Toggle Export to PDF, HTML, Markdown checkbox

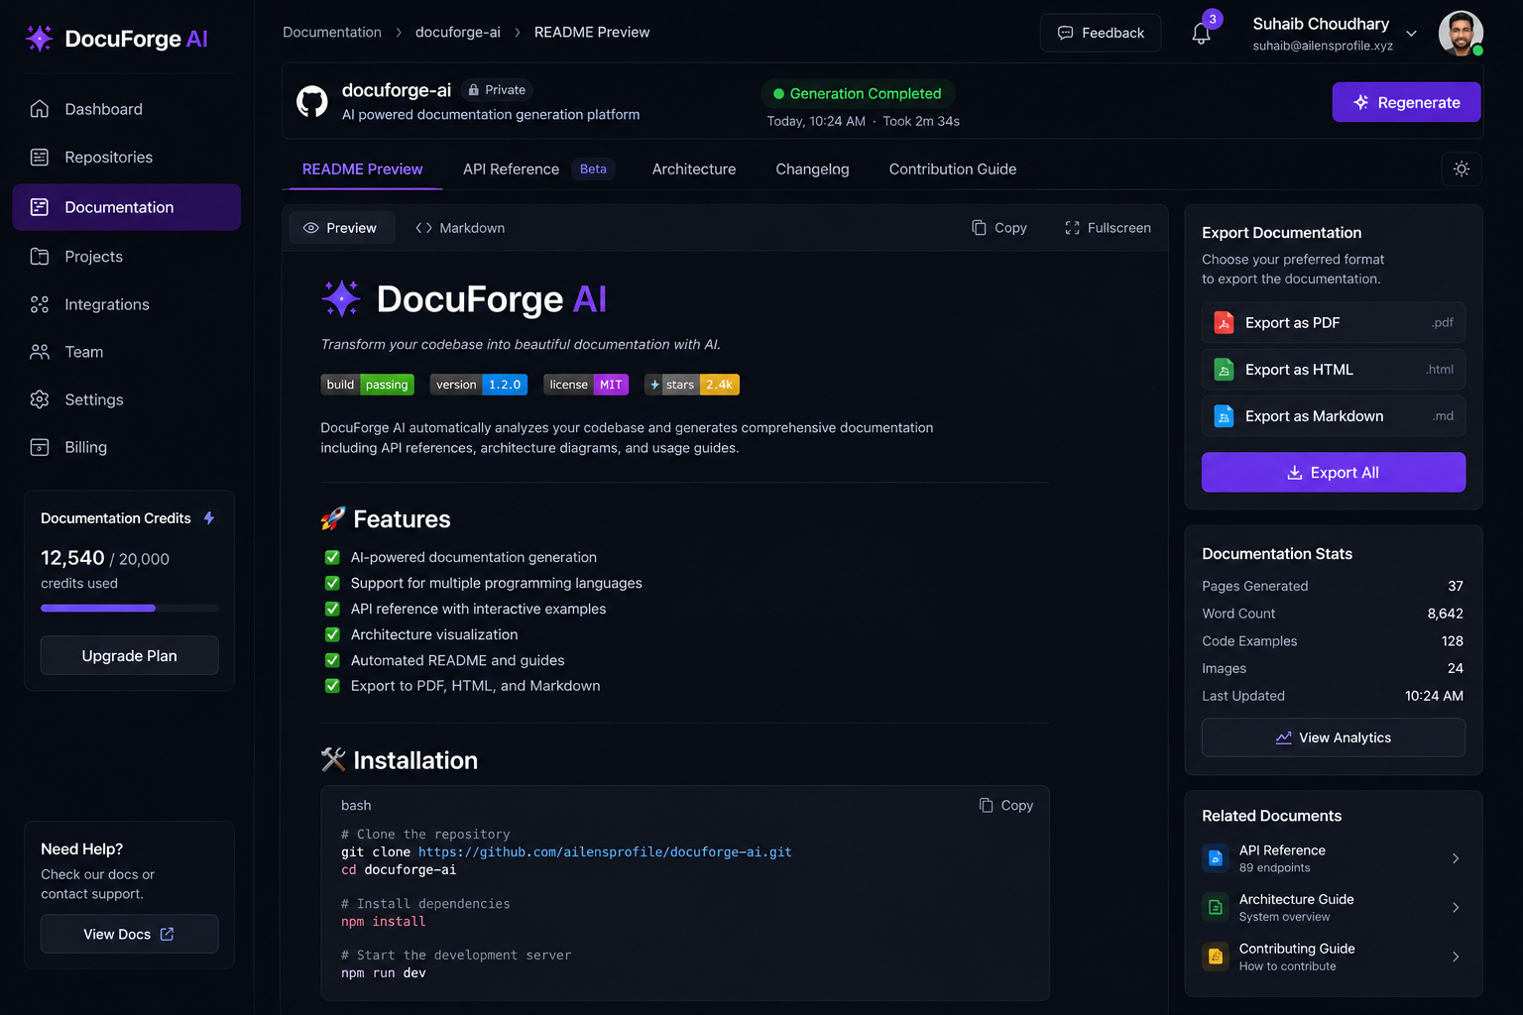332,686
